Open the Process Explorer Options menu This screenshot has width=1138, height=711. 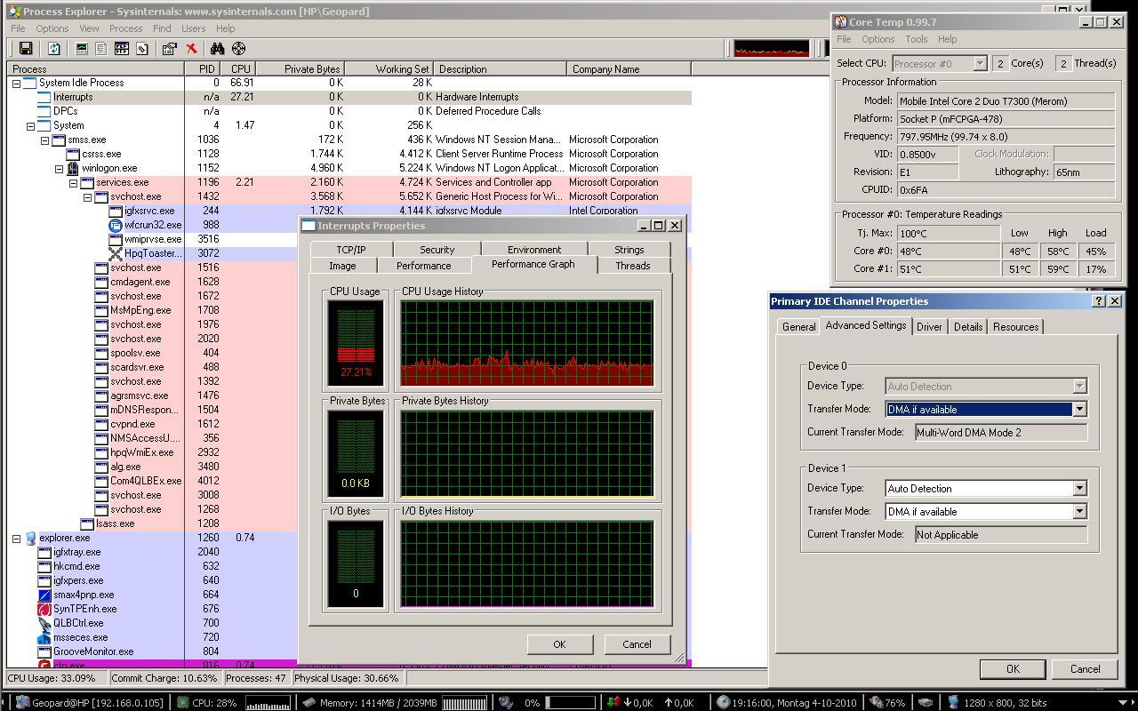click(x=52, y=28)
